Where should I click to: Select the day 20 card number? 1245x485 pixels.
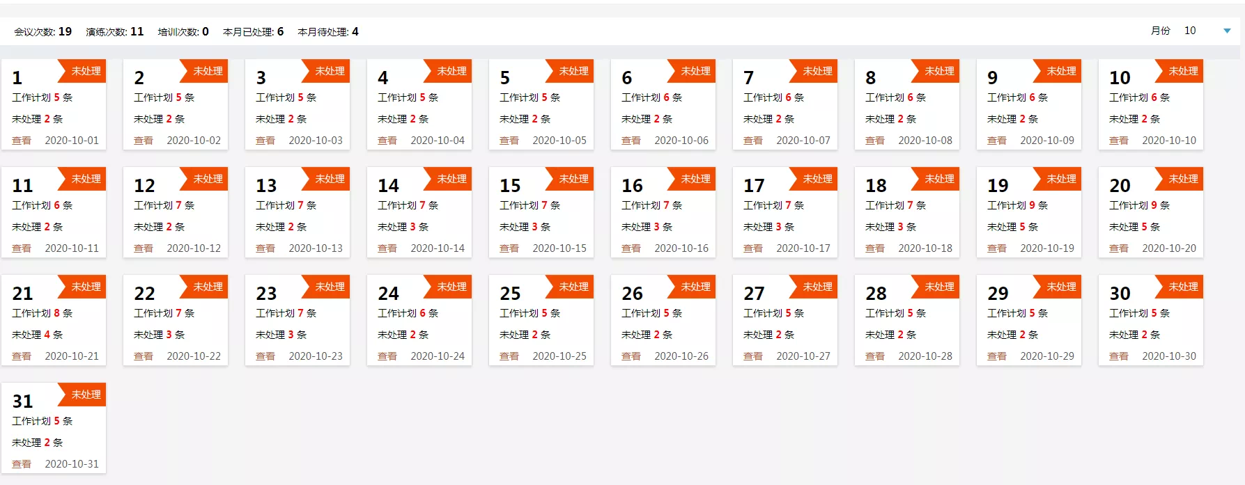(1120, 186)
